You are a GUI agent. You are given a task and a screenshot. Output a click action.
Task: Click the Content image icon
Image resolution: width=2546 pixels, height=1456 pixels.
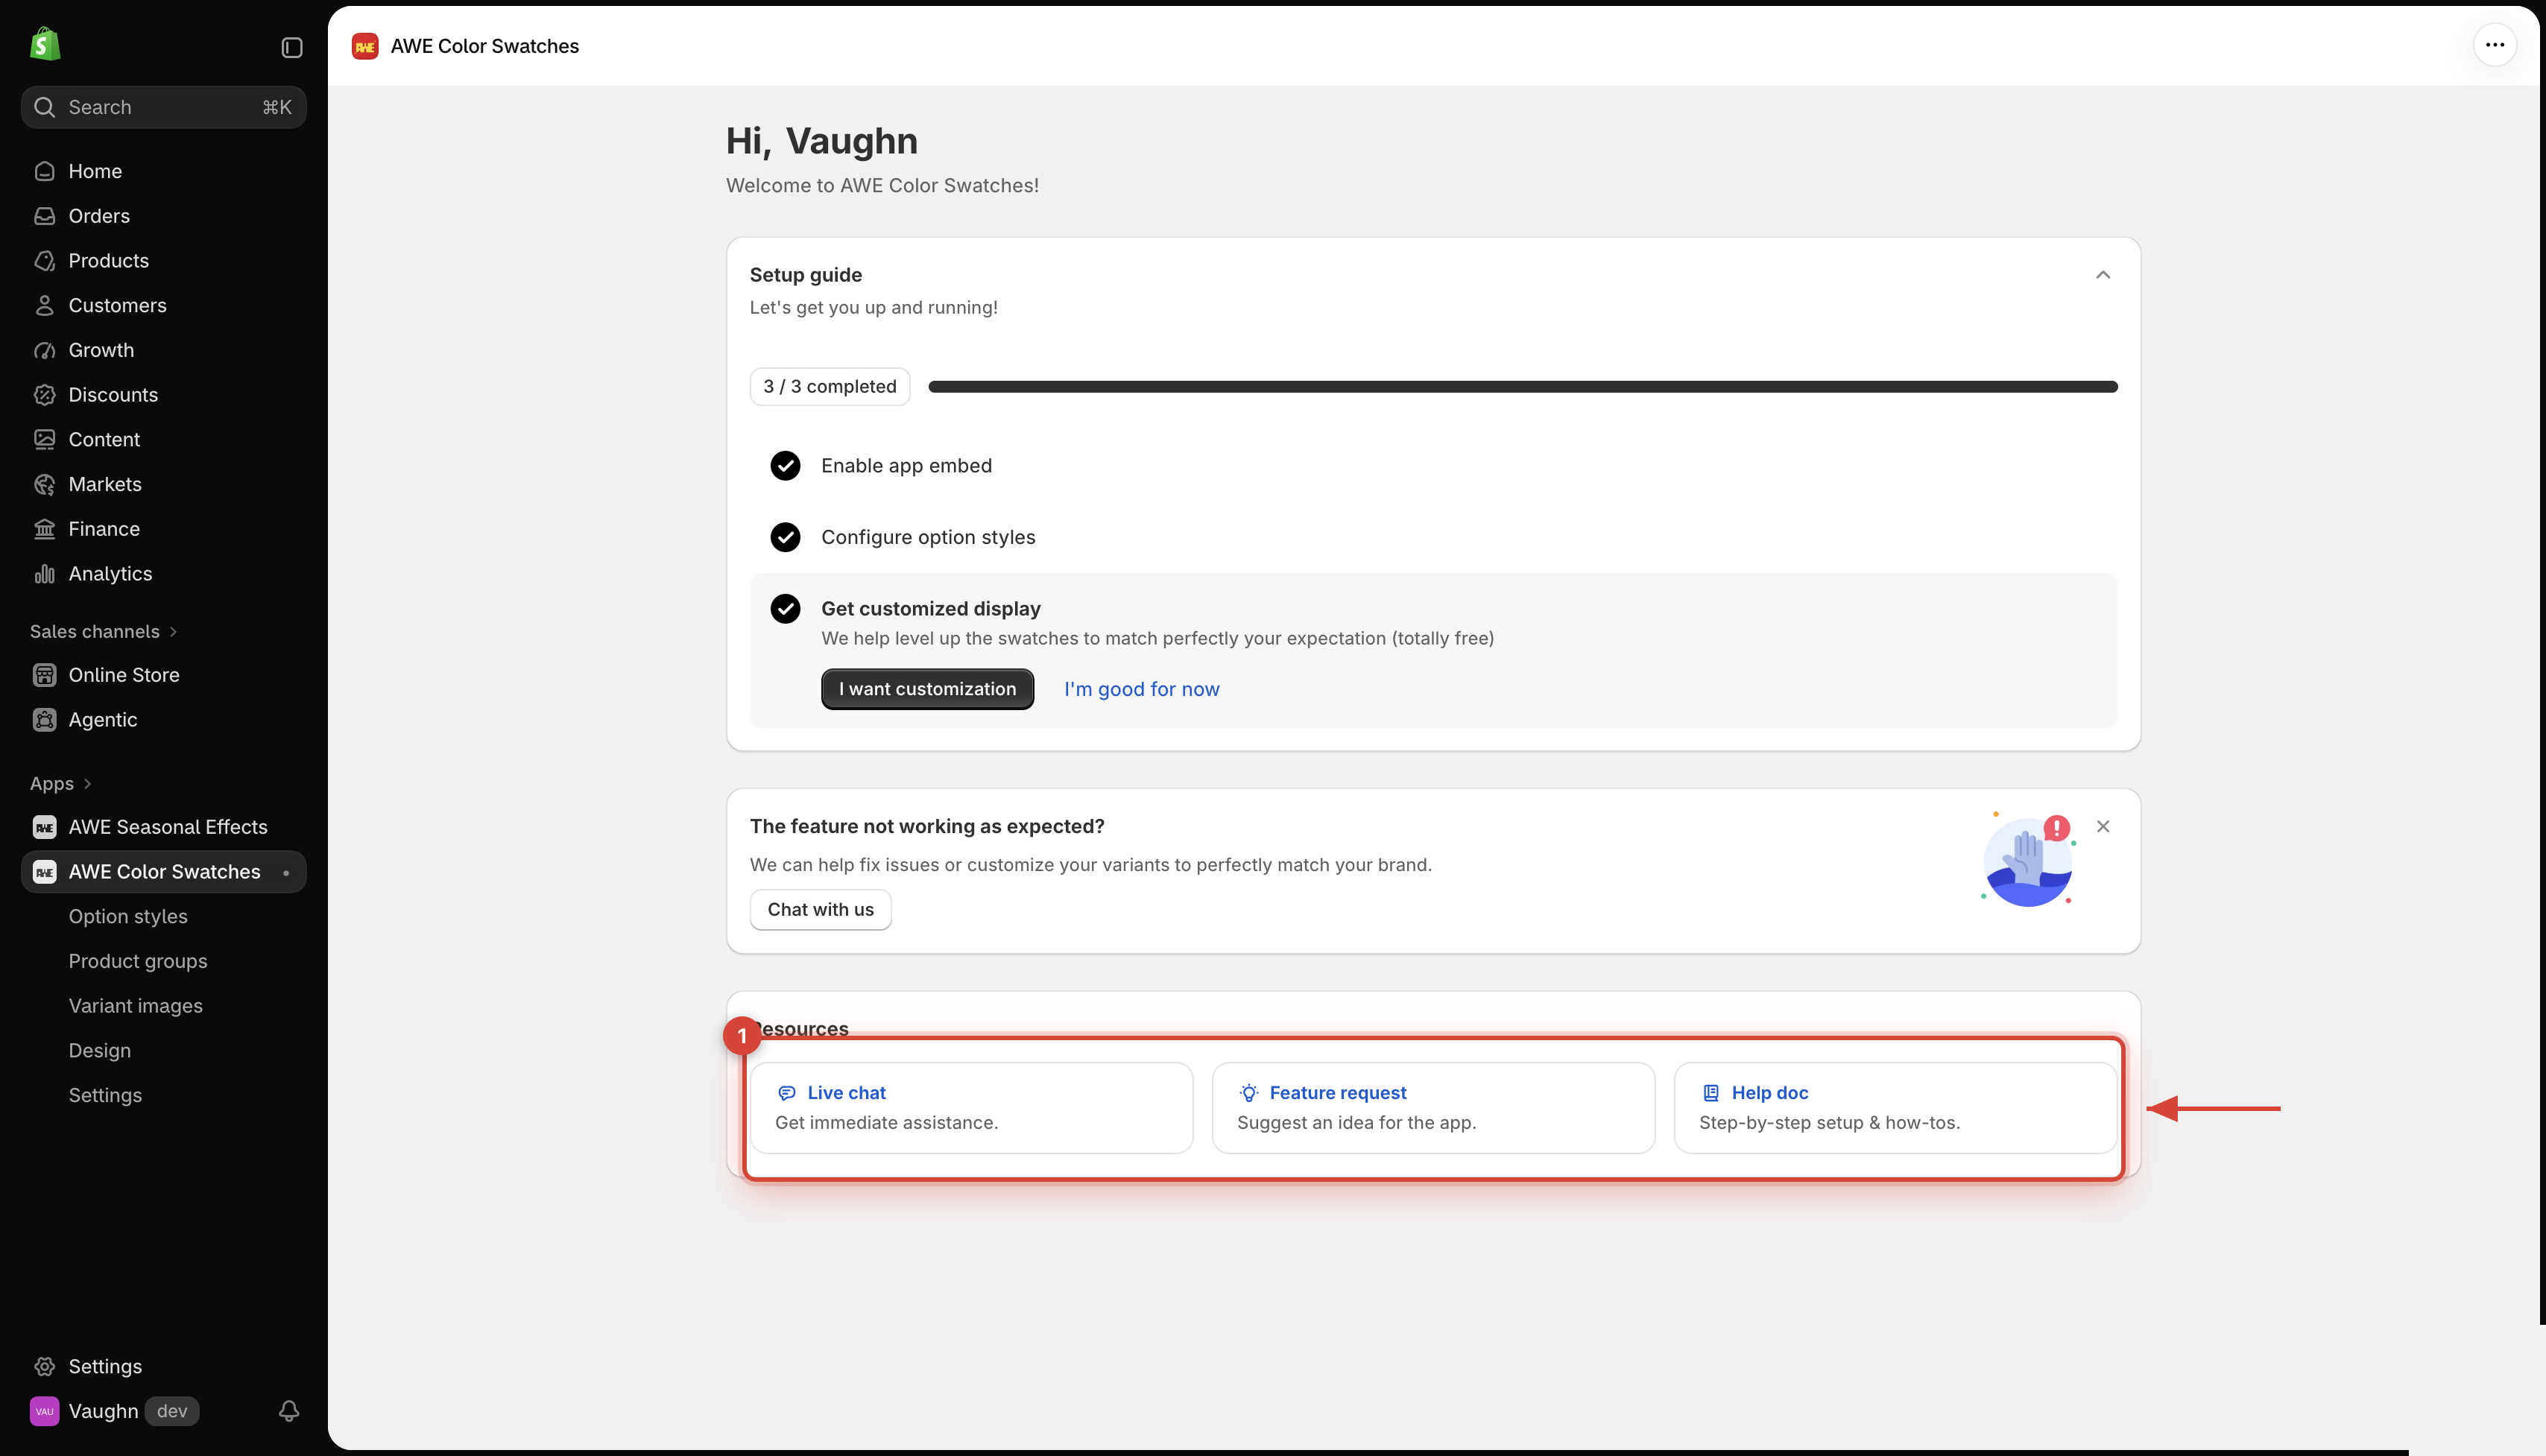(x=44, y=439)
